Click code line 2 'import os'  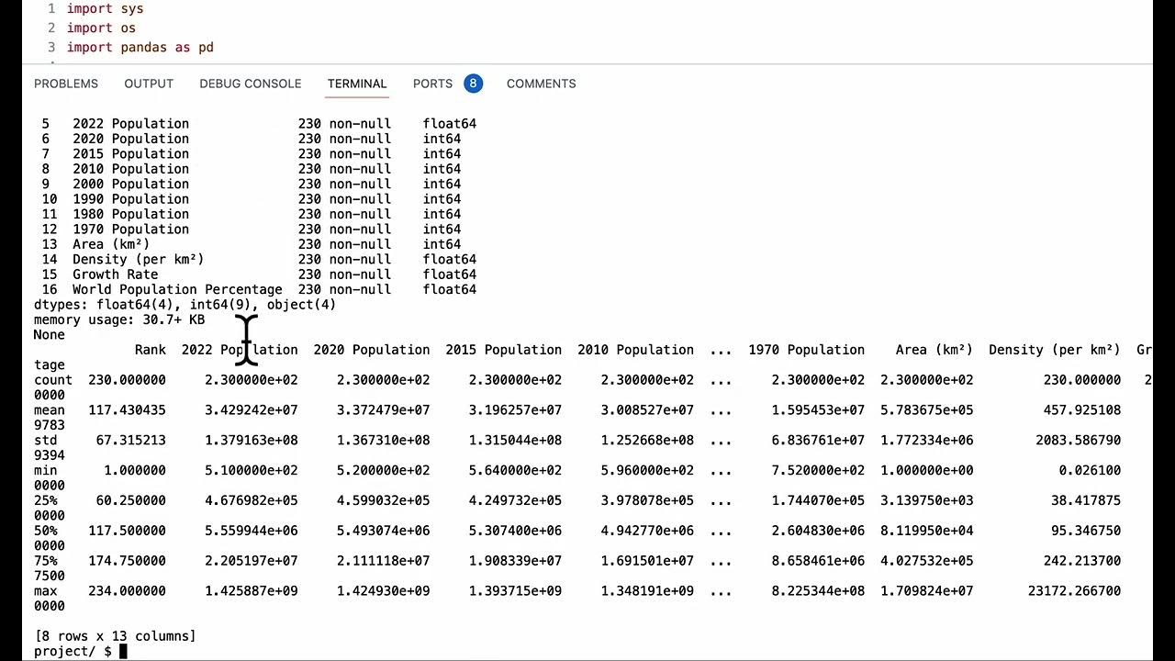pos(101,28)
